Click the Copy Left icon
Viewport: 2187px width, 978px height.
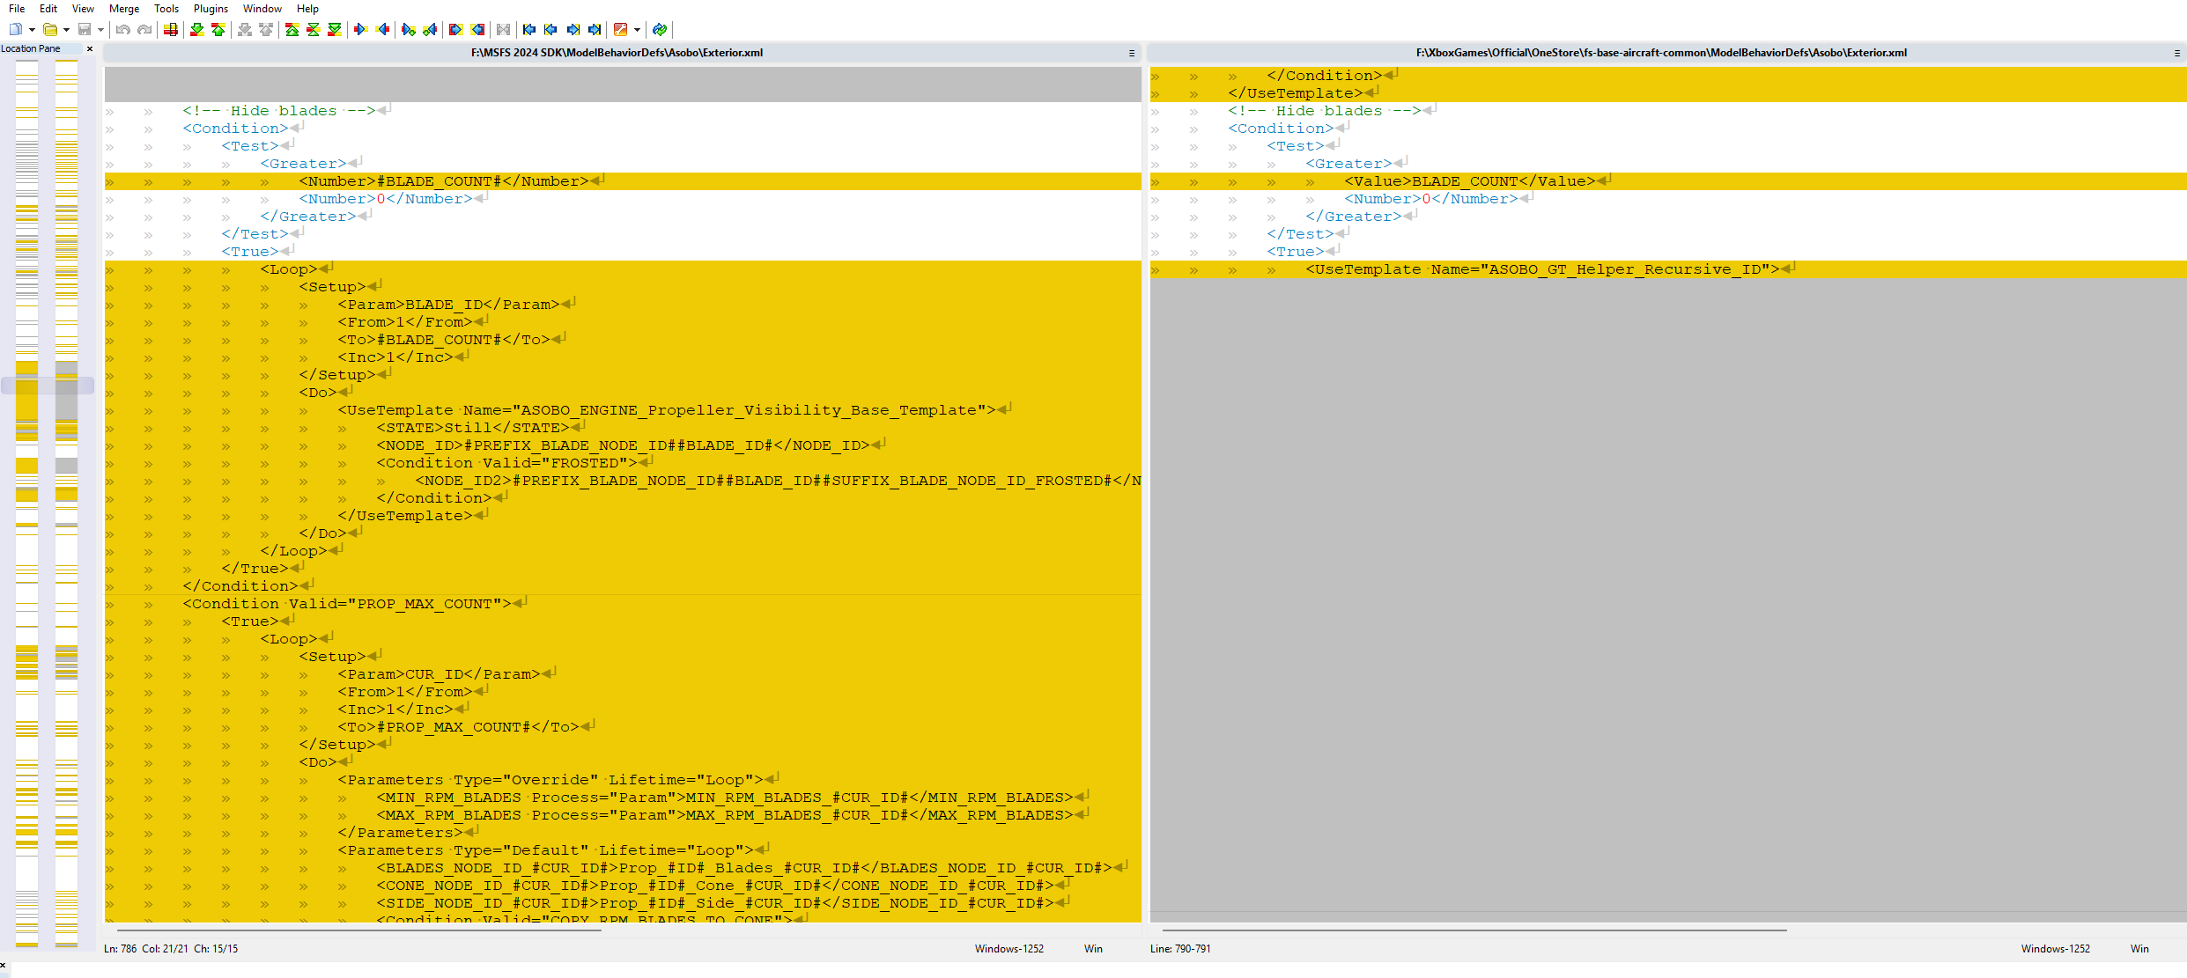point(382,29)
